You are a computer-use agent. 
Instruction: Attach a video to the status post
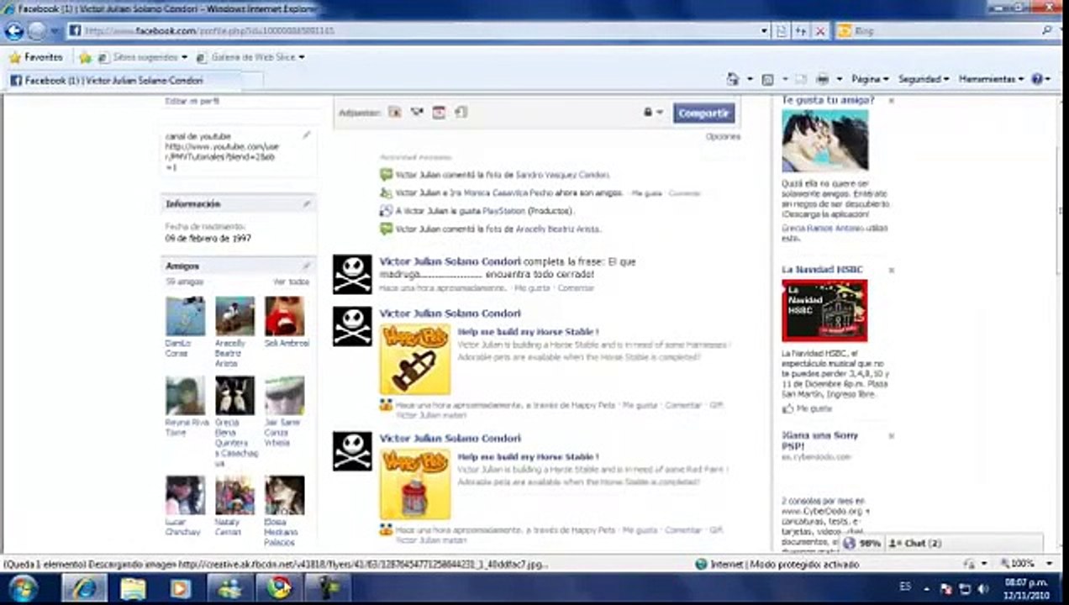point(416,113)
